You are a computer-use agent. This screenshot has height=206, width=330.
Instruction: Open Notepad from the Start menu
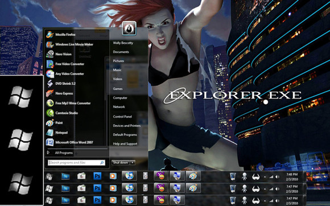pos(61,133)
